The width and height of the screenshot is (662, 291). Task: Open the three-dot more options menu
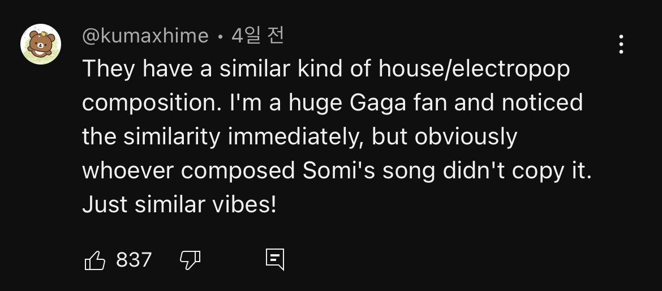click(x=621, y=44)
